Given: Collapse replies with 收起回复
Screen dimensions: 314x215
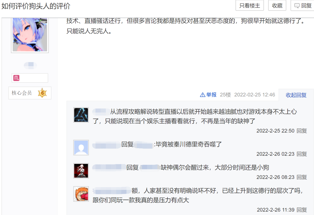Looking at the screenshot, I should pos(296,95).
